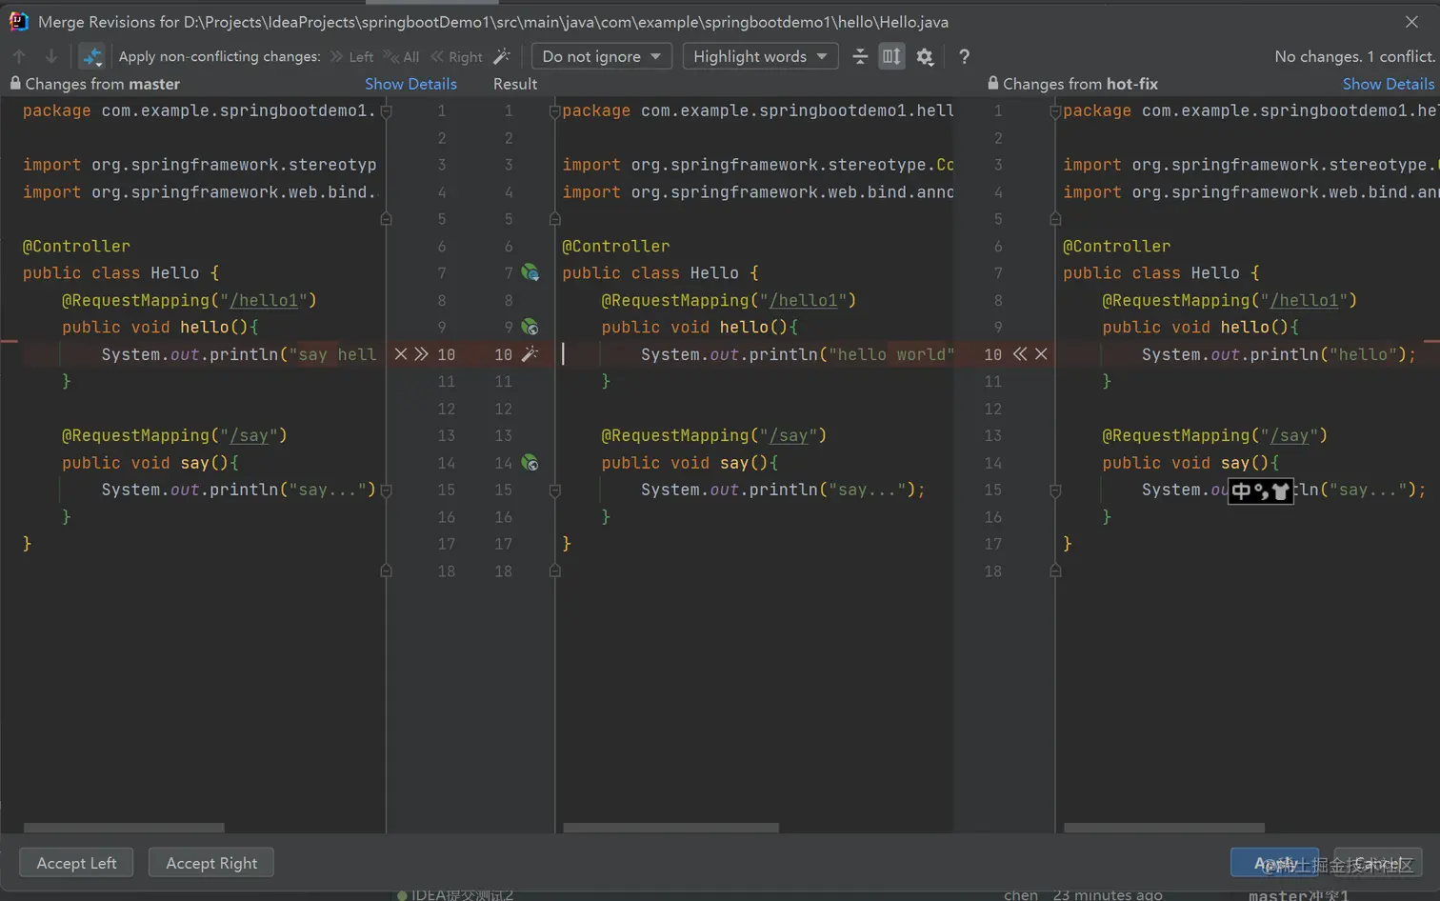
Task: Click the resolve wand icon on line 10 gutter
Action: click(530, 354)
